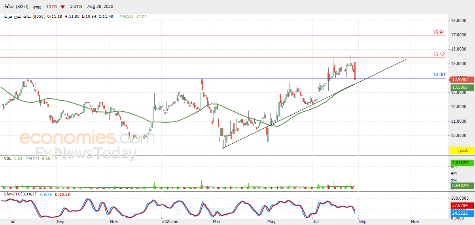475x225 pixels.
Task: Click the tall volume spike bar
Action: (355, 175)
